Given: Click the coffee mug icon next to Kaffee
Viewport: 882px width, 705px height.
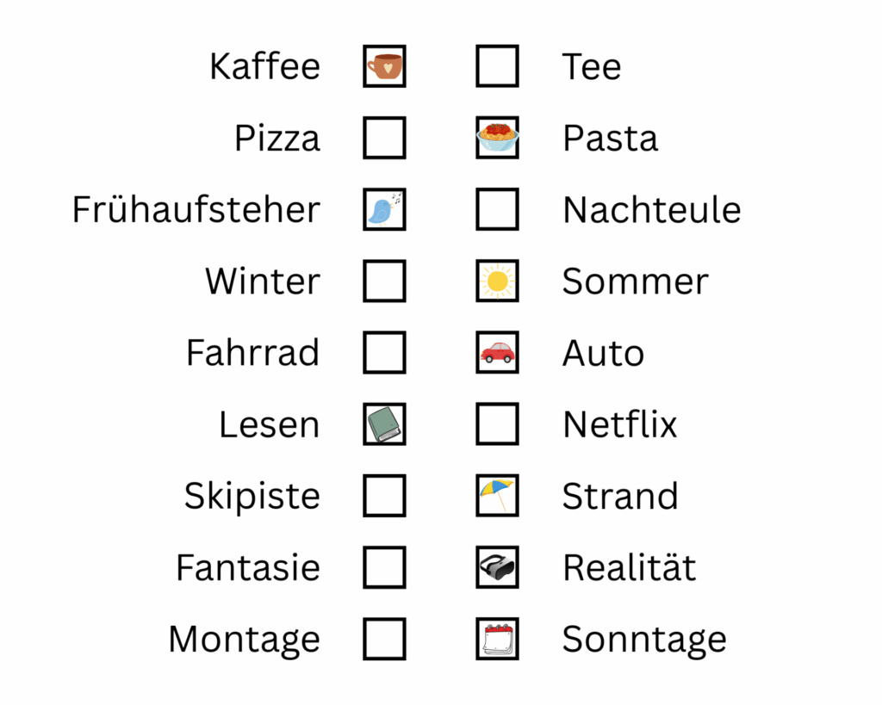Looking at the screenshot, I should [x=384, y=66].
